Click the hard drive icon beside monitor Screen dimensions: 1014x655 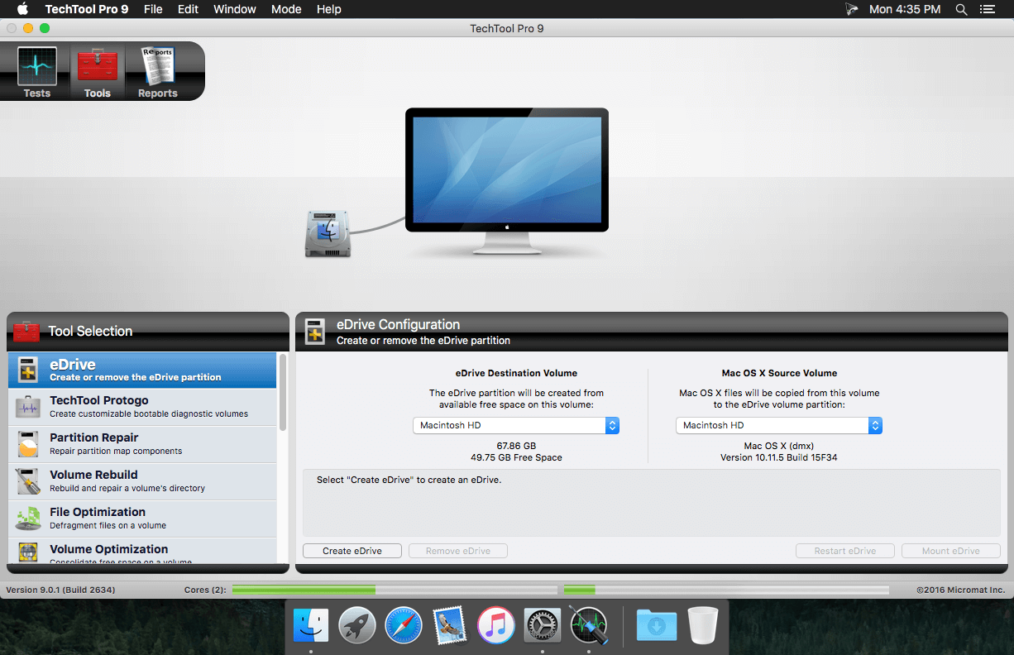click(328, 233)
